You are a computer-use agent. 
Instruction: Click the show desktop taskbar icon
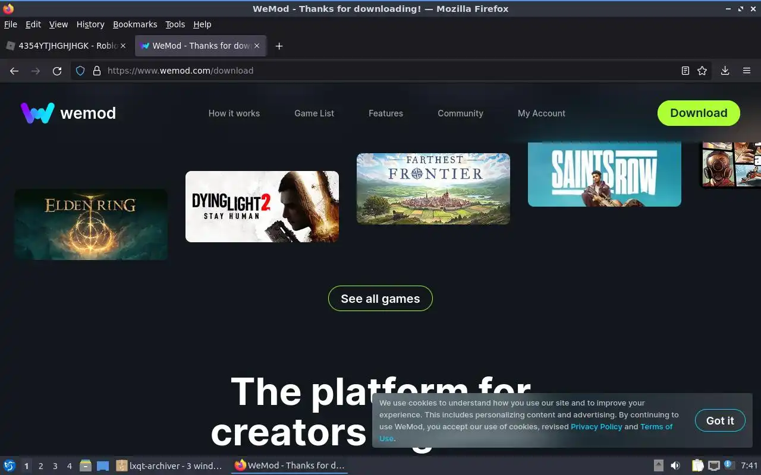103,465
